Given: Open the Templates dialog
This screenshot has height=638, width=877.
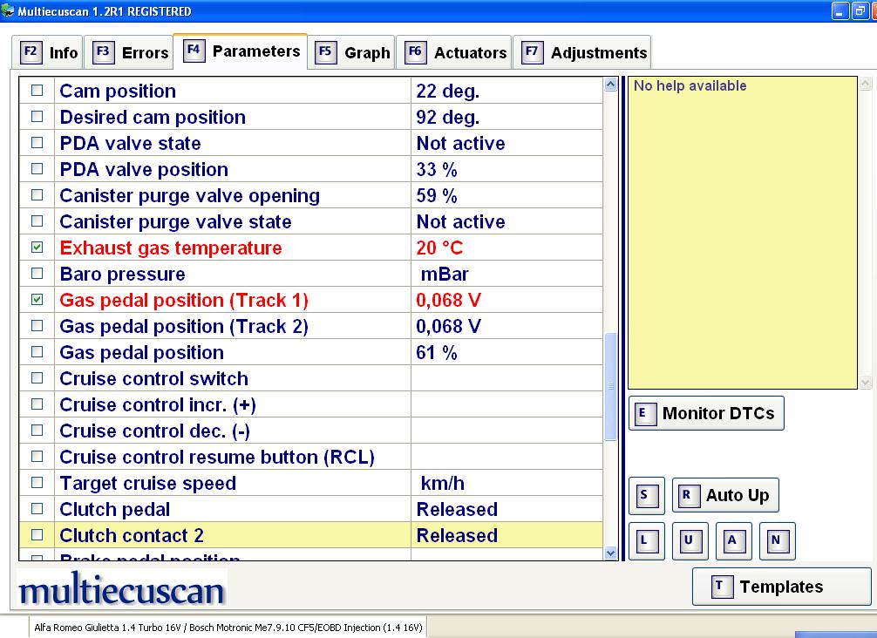Looking at the screenshot, I should pyautogui.click(x=781, y=587).
